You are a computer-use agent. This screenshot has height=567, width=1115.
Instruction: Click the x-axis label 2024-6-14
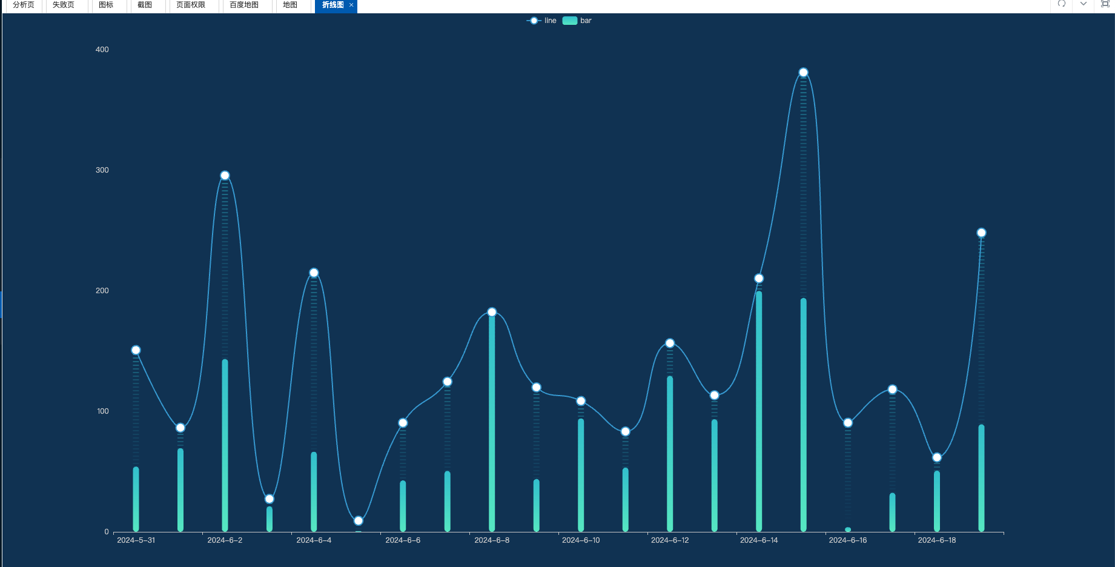(x=759, y=540)
